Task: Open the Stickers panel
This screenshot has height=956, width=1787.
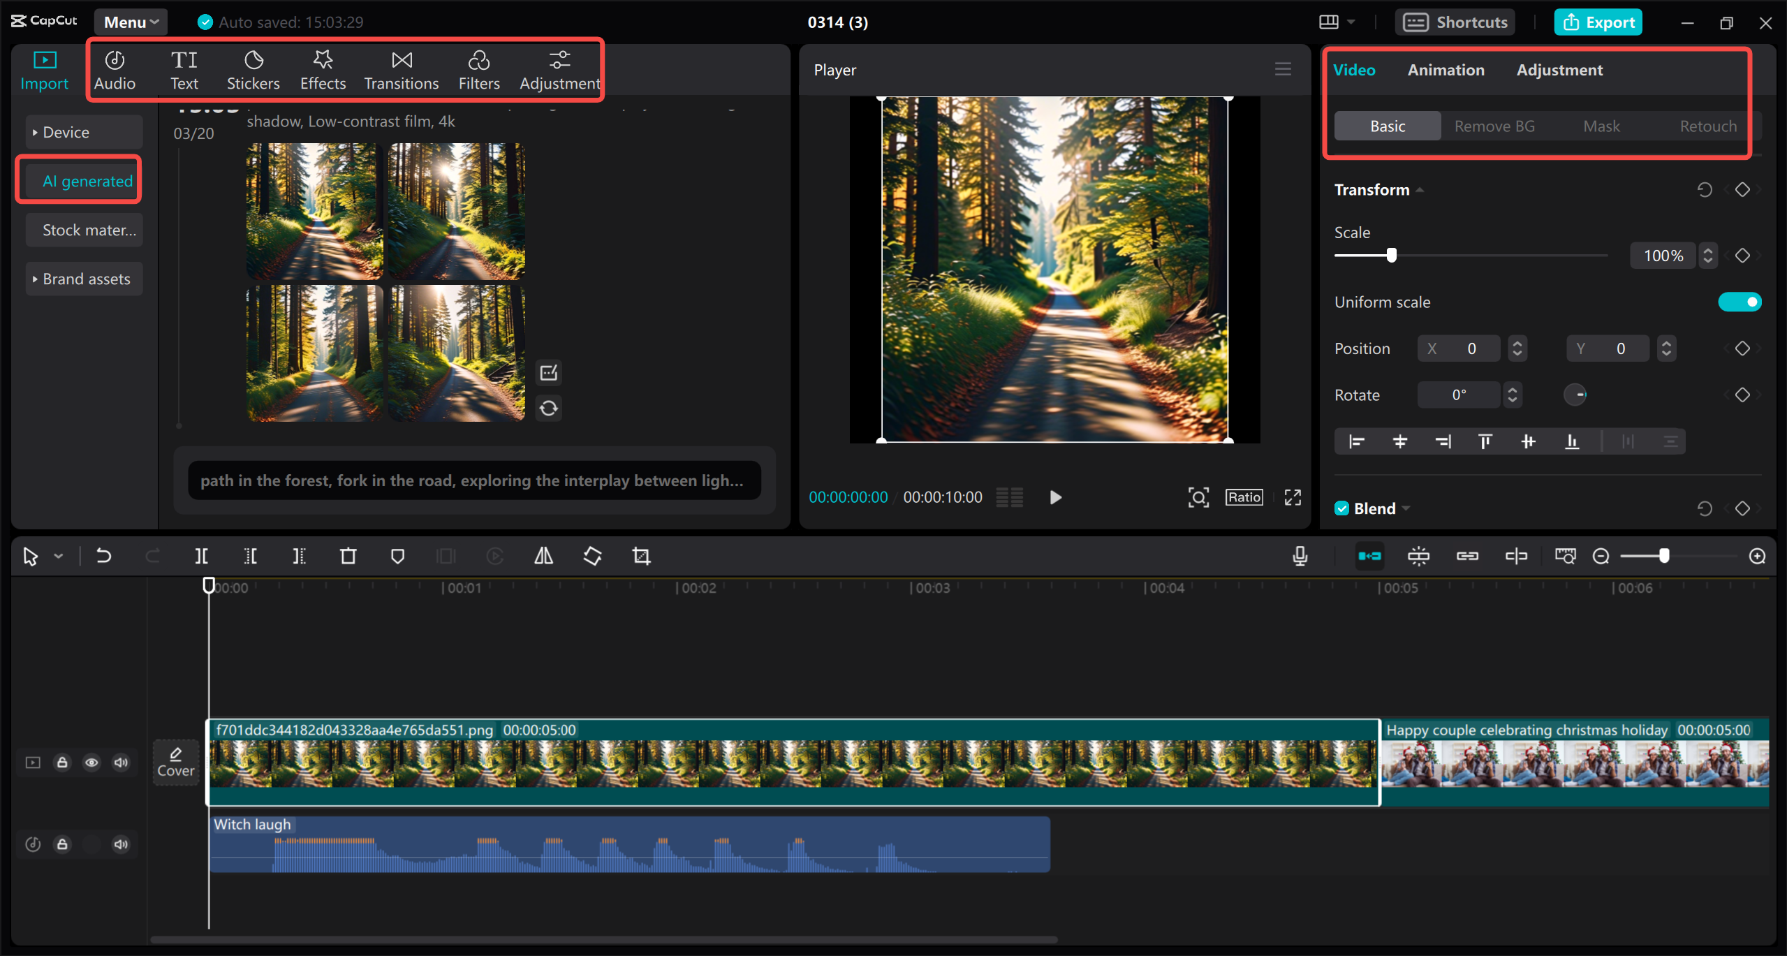Action: [x=253, y=69]
